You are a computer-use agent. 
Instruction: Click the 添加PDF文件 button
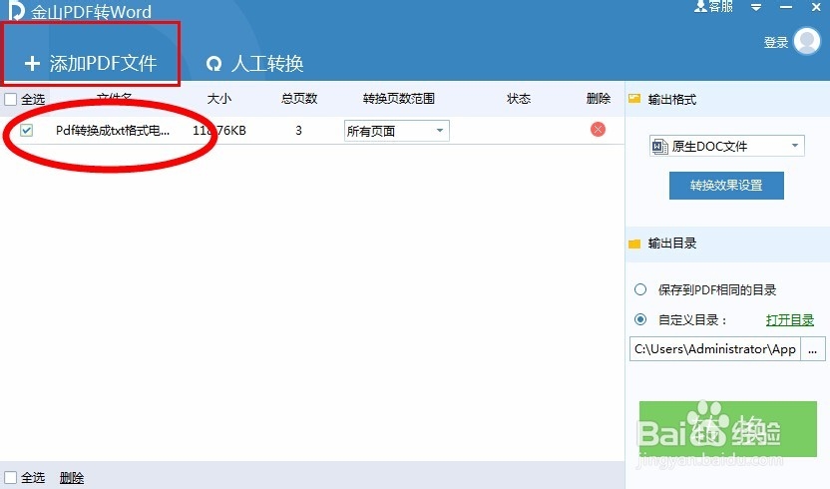coord(91,64)
